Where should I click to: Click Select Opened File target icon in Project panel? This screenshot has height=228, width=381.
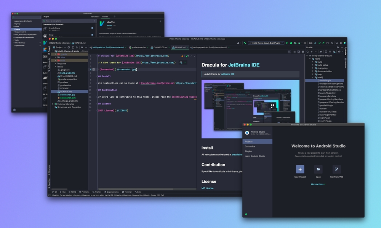click(69, 47)
